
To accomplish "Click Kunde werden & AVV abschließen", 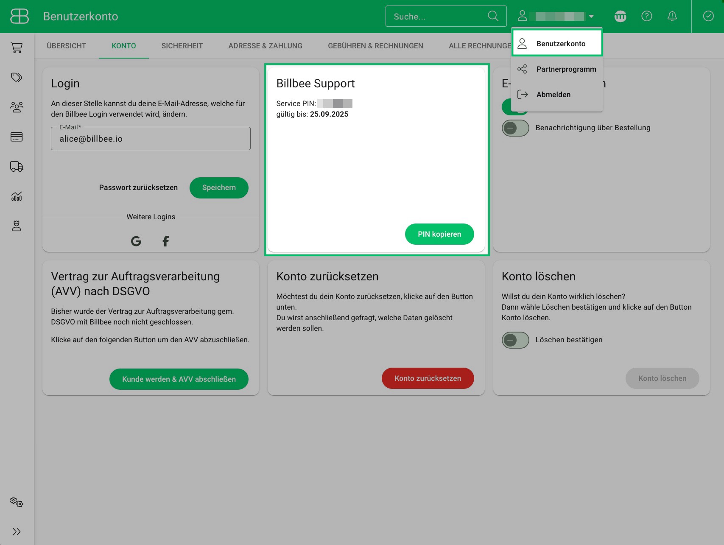I will pos(179,379).
